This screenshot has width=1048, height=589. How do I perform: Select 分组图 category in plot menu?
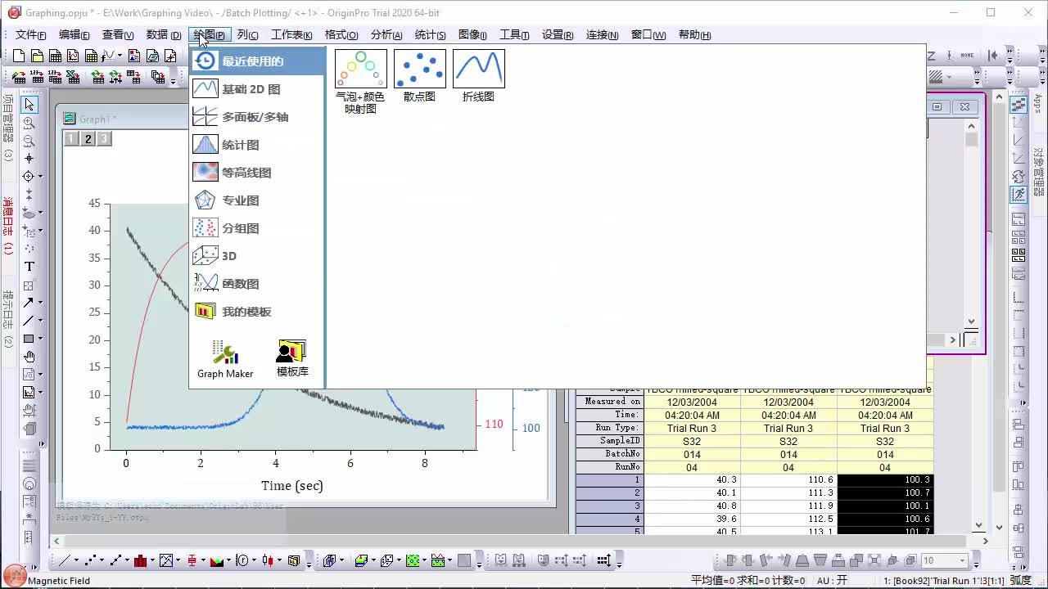coord(257,228)
